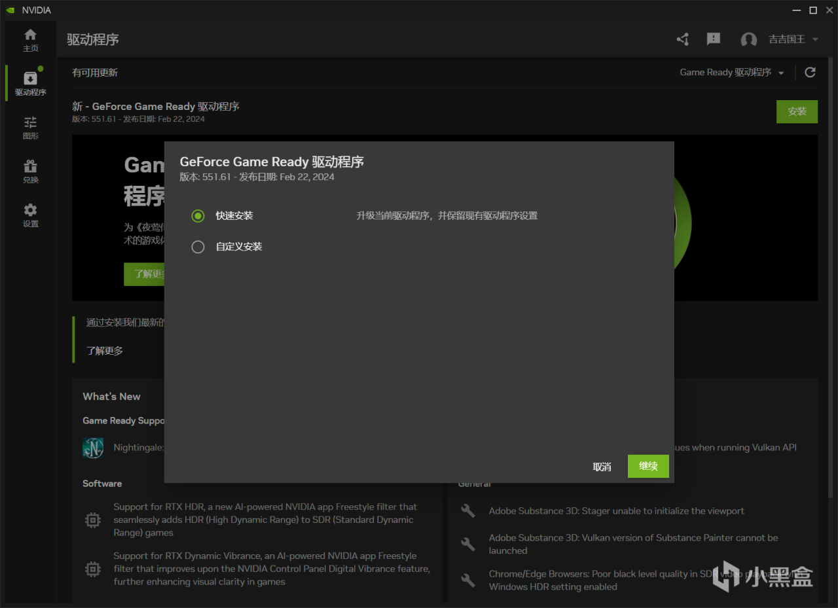Screen dimensions: 838x608
Task: Open the 设置 settings gear icon
Action: click(x=31, y=215)
